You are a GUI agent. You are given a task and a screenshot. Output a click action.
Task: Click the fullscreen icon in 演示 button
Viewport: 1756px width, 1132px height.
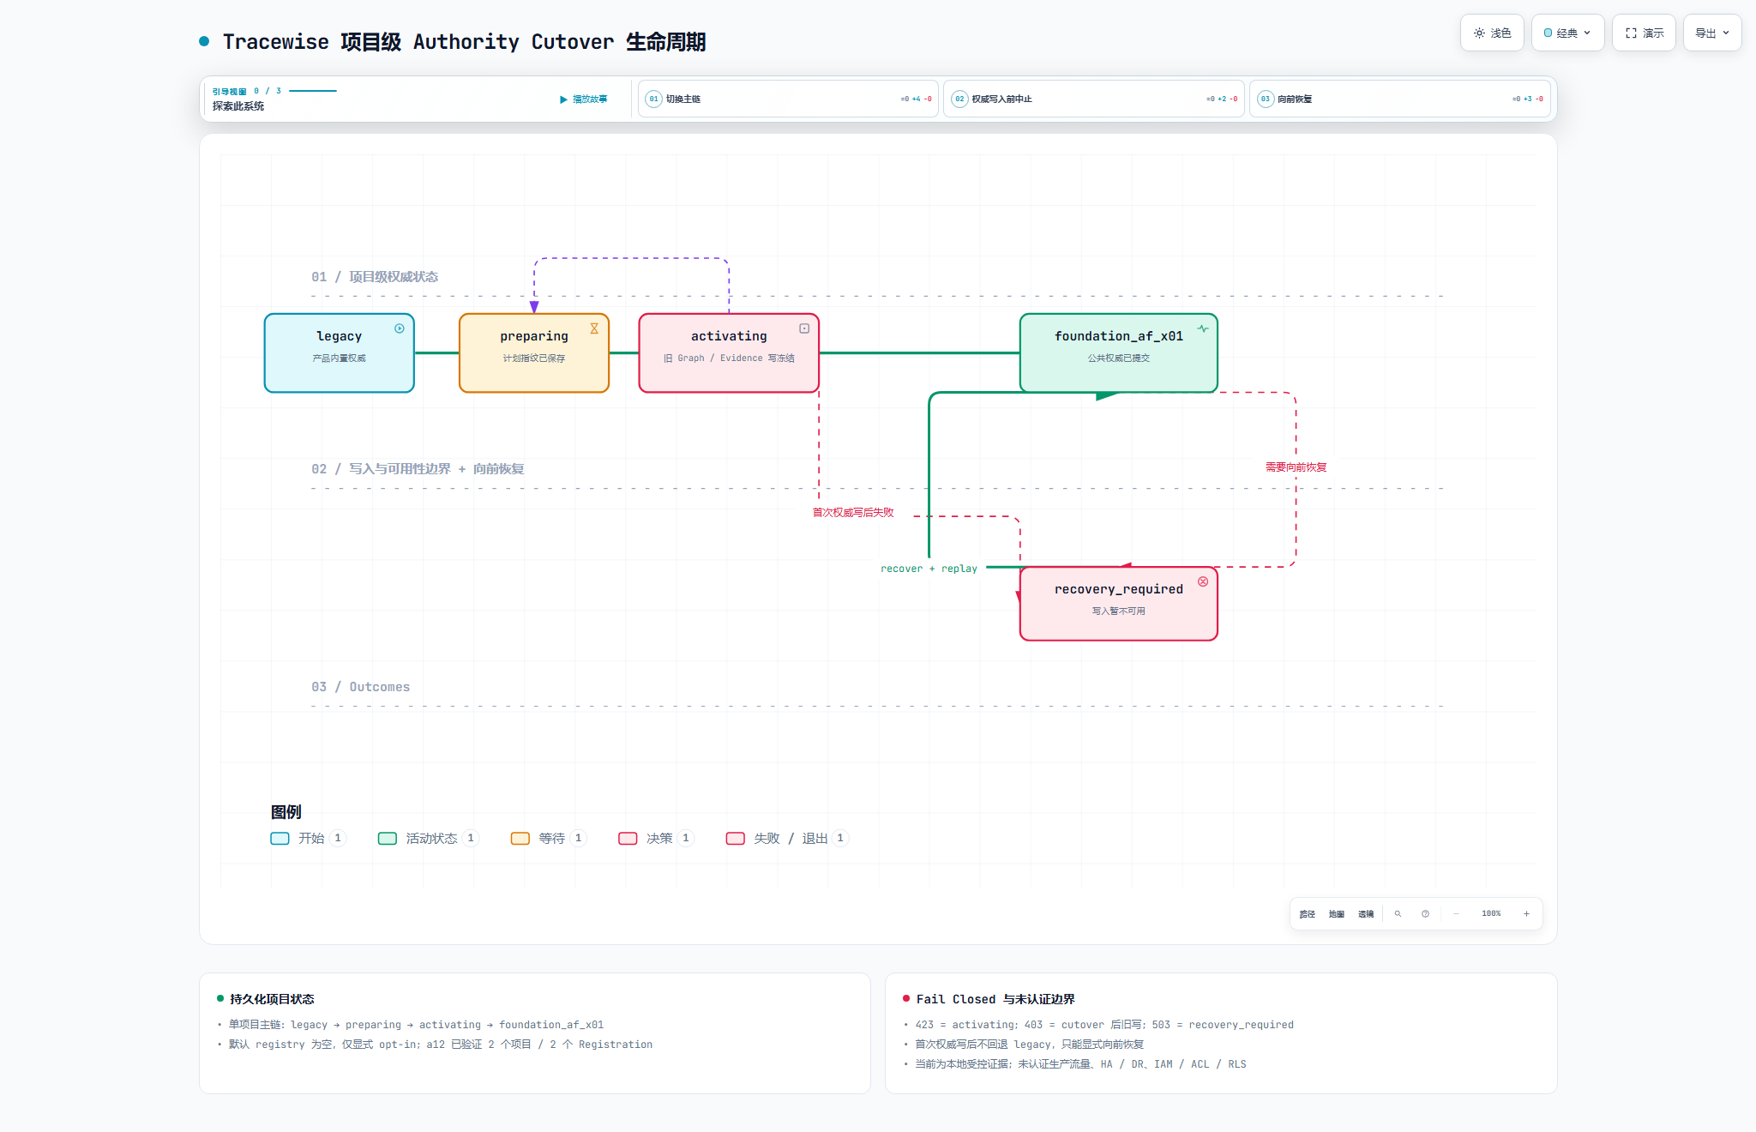(1631, 33)
